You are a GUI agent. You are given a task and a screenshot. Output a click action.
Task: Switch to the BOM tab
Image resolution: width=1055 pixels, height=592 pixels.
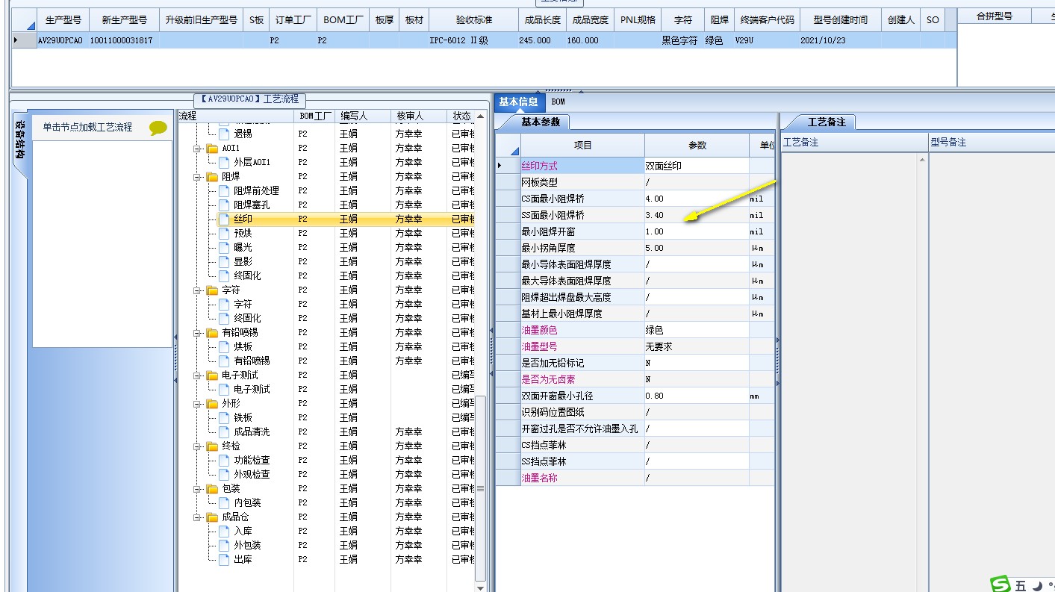(558, 102)
